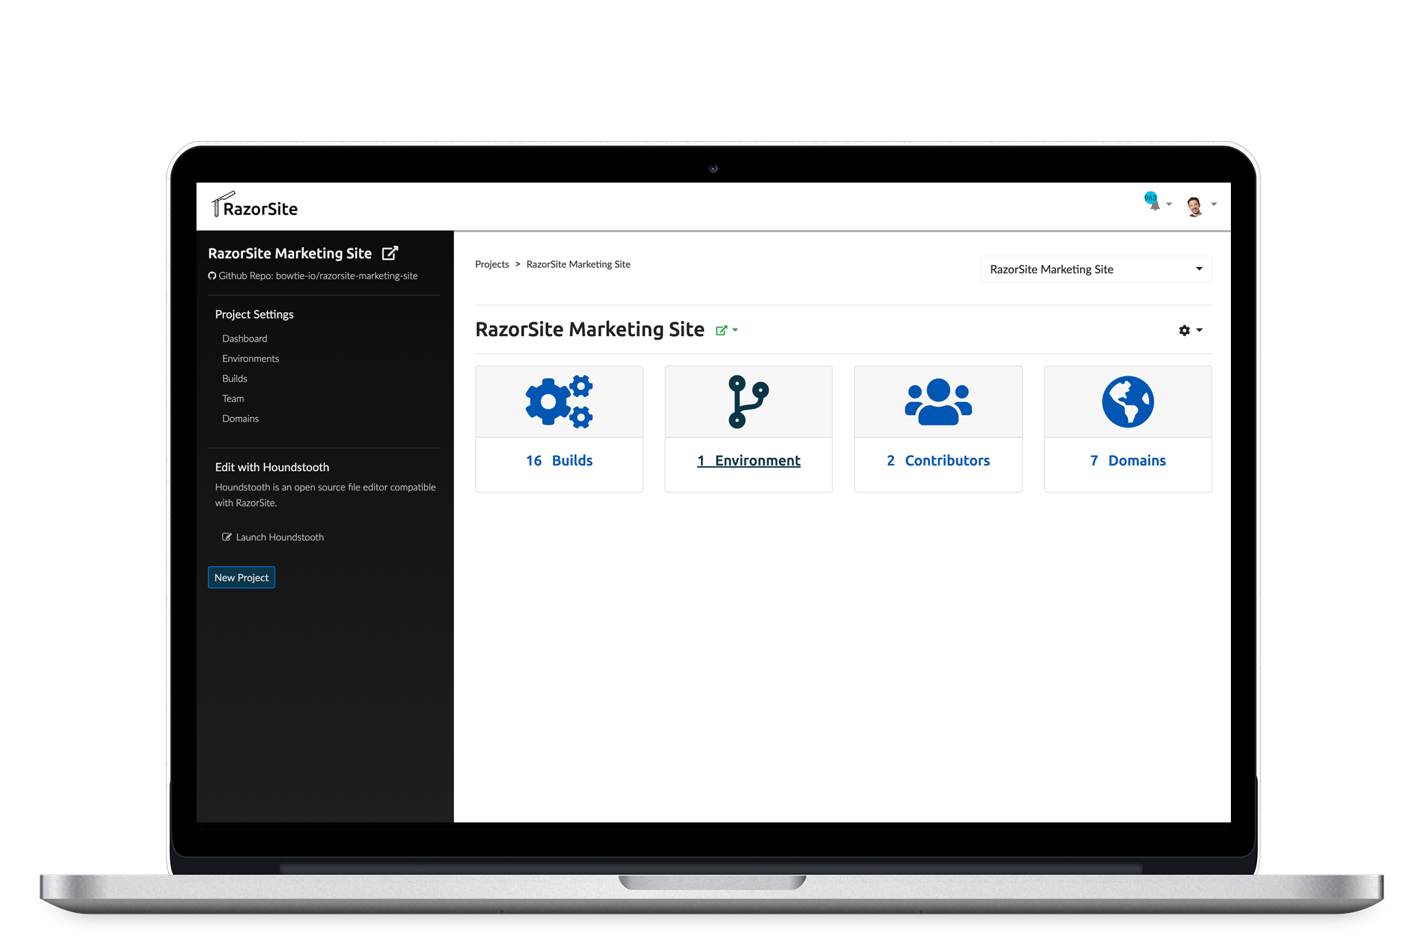Click the Launch Houndstooth link
The height and width of the screenshot is (940, 1426).
click(x=280, y=537)
